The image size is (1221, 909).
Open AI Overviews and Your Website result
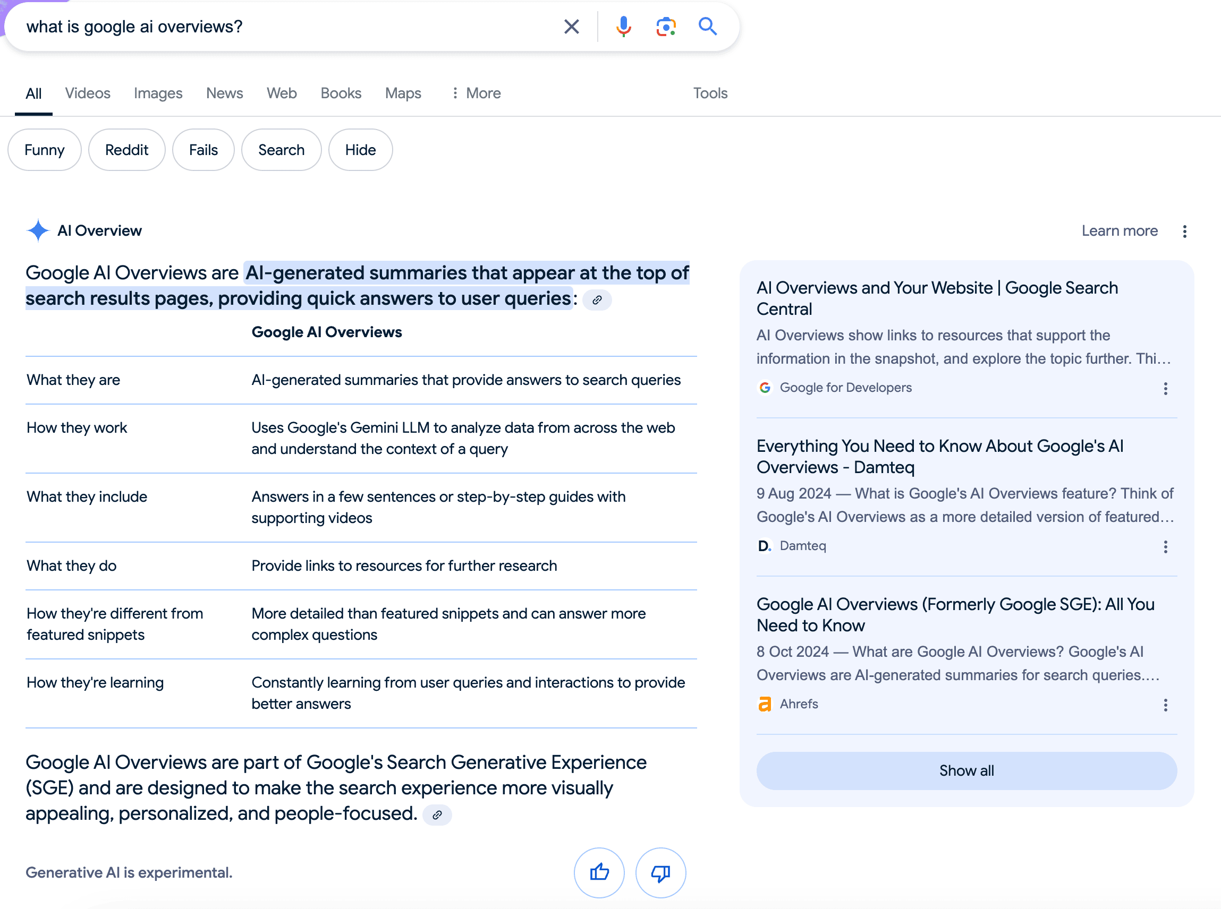coord(937,298)
